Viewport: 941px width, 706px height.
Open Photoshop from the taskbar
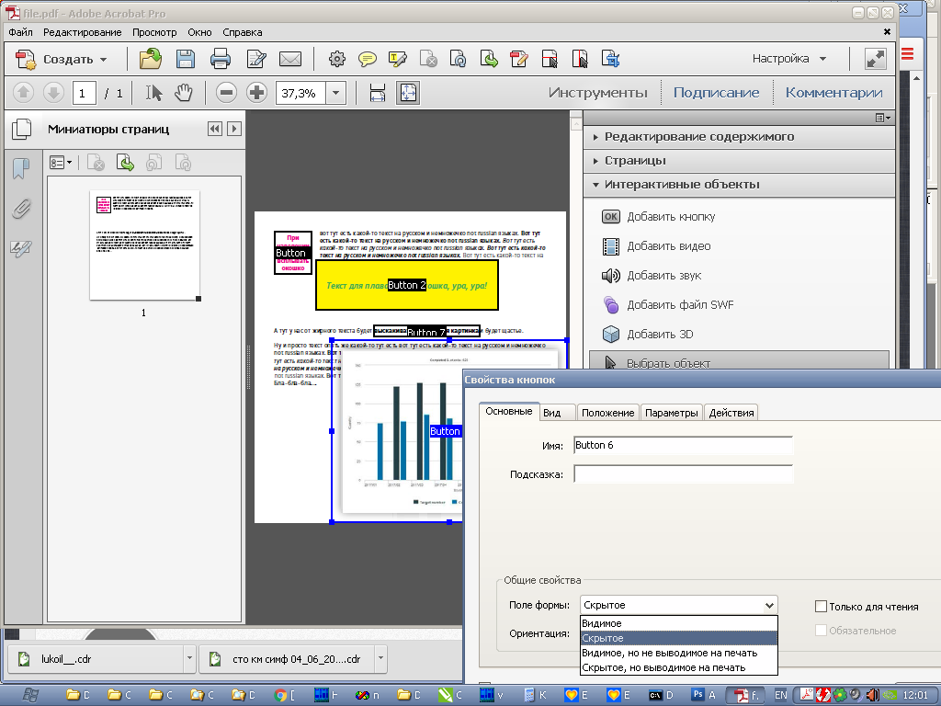point(704,695)
